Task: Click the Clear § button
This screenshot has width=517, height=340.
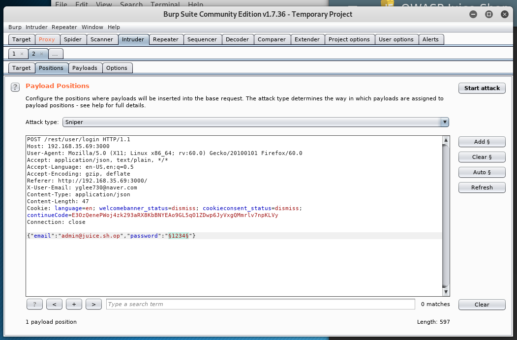Action: [x=482, y=157]
